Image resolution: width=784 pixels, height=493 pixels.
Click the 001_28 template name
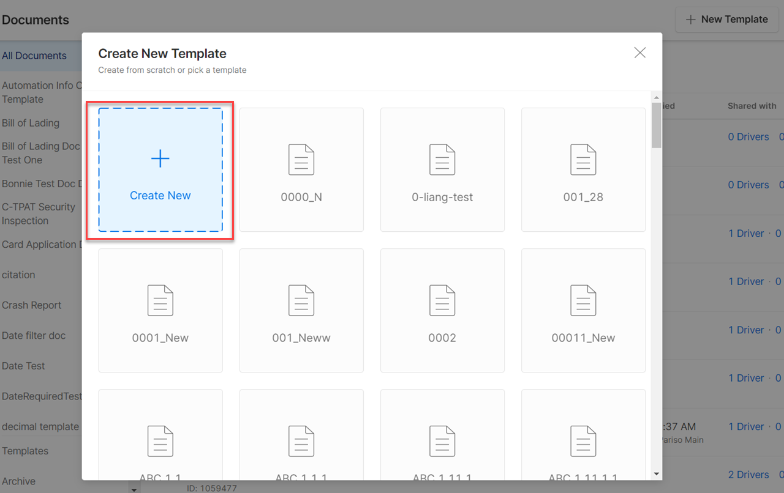coord(583,198)
